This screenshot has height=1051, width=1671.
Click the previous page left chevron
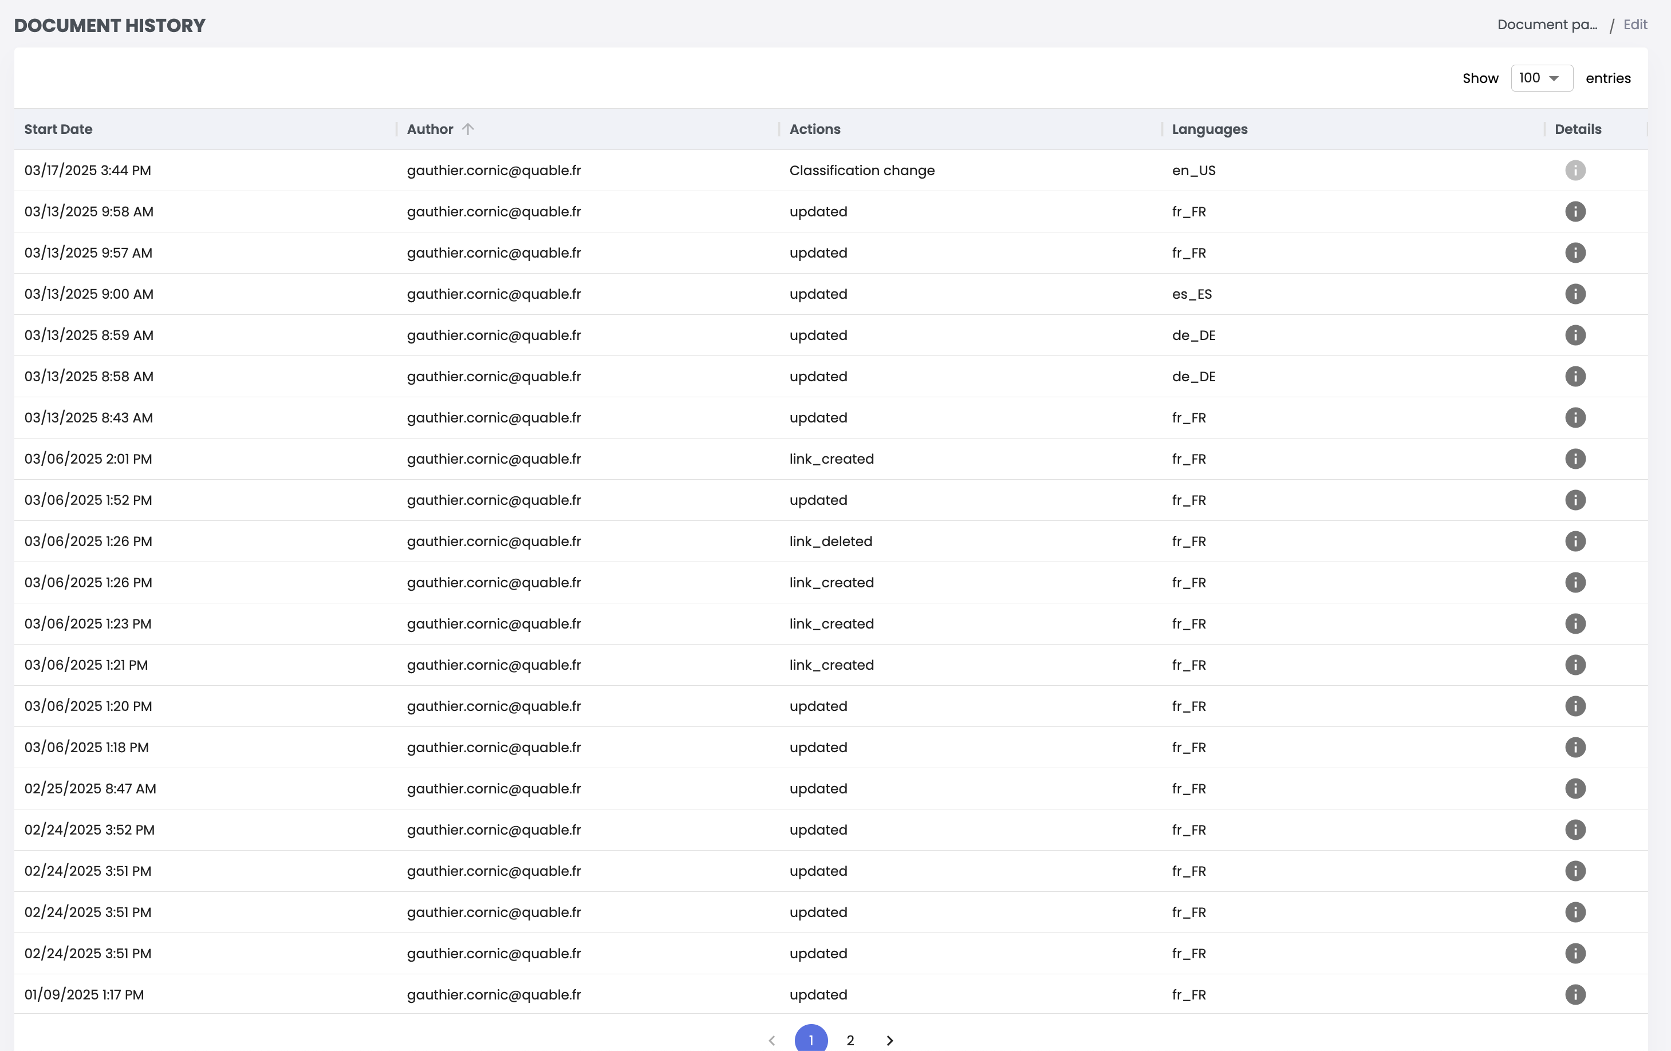click(x=772, y=1040)
